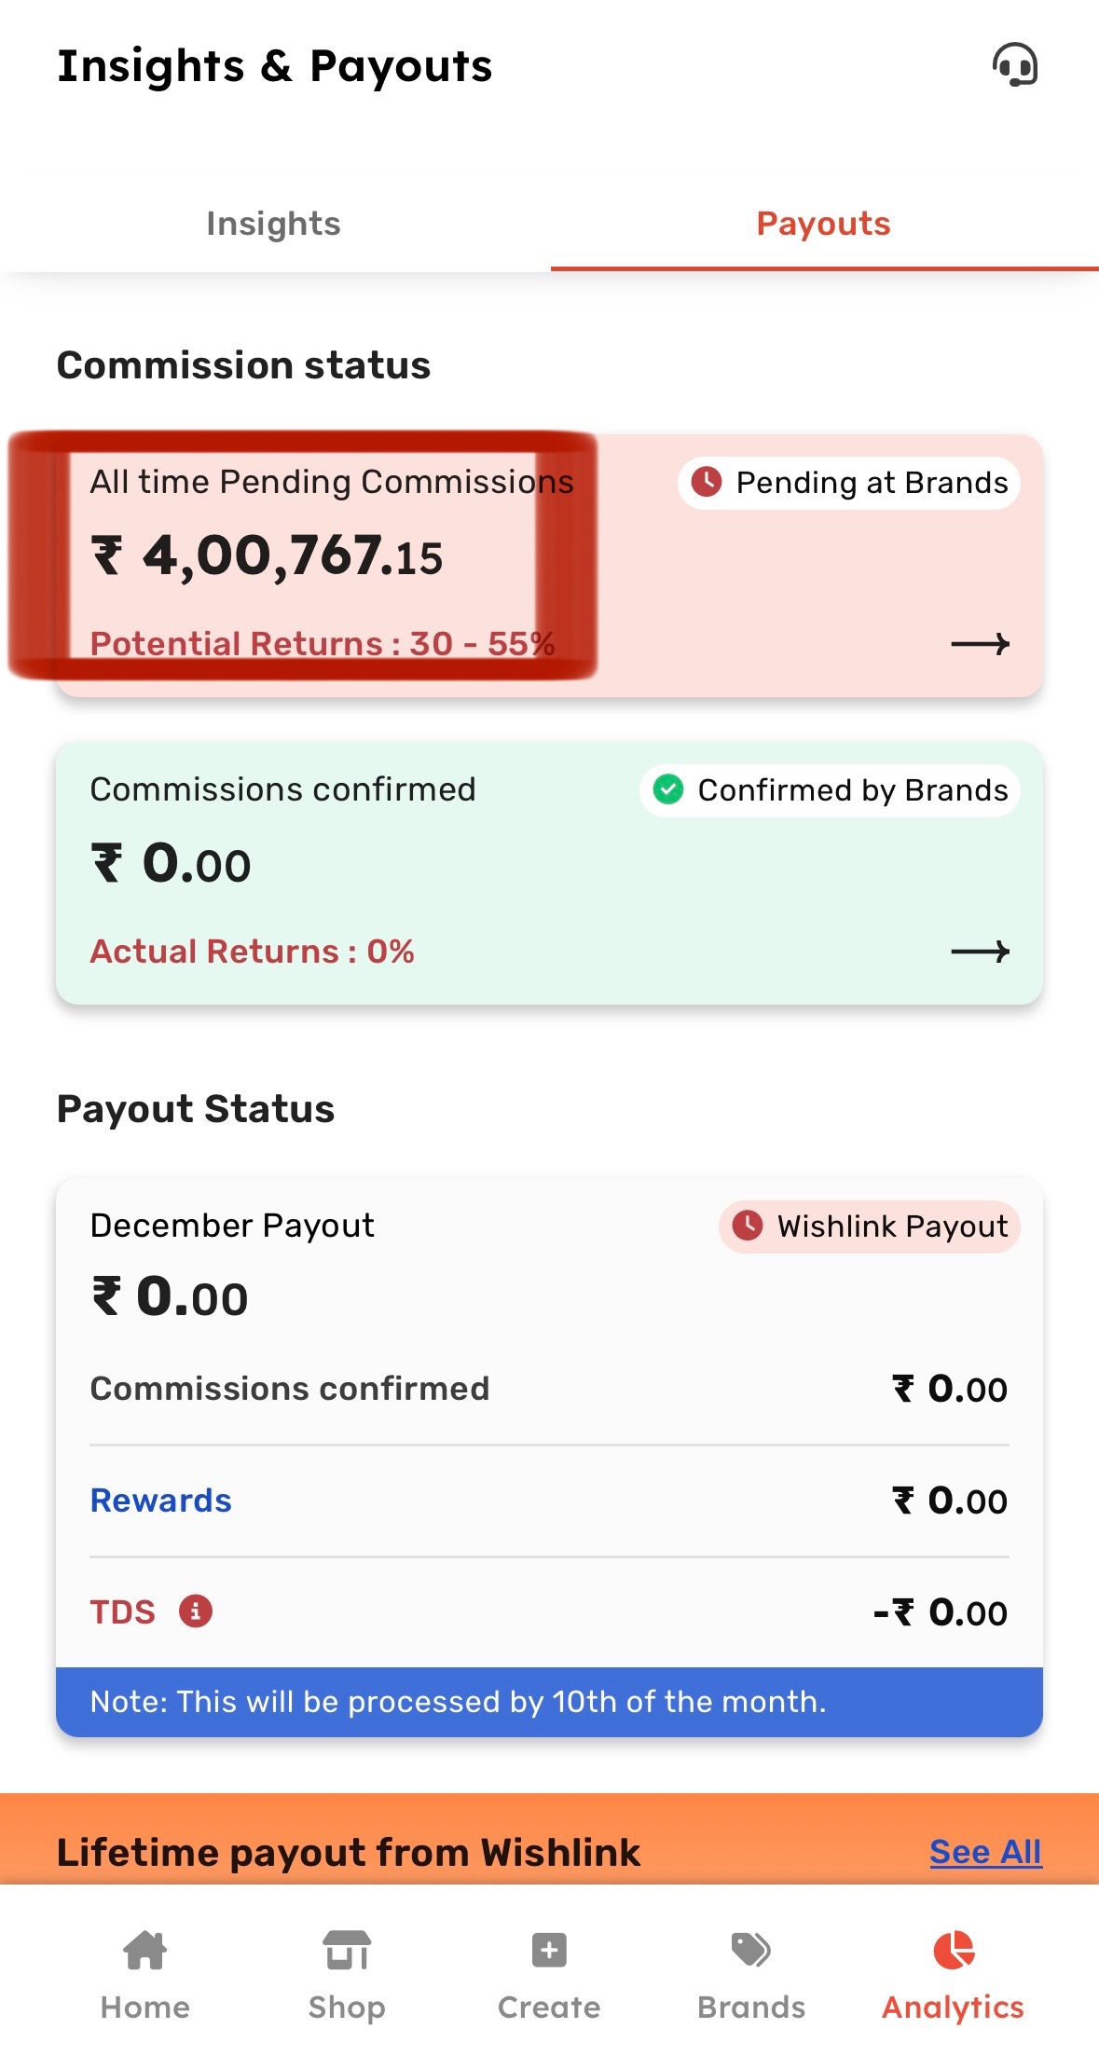Image resolution: width=1099 pixels, height=2056 pixels.
Task: Tap the clock icon on Pending at Brands
Action: click(707, 482)
